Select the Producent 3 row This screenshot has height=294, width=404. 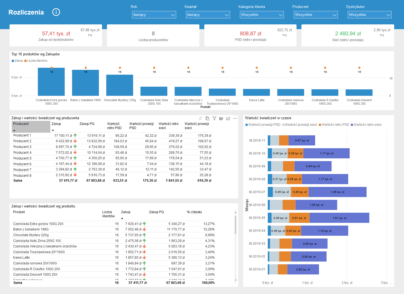(x=22, y=147)
